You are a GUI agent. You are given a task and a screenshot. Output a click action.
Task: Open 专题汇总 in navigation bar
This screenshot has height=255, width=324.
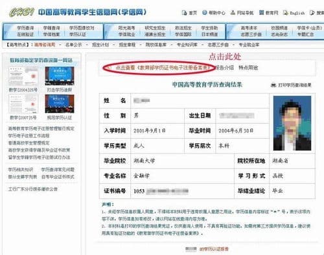[305, 34]
